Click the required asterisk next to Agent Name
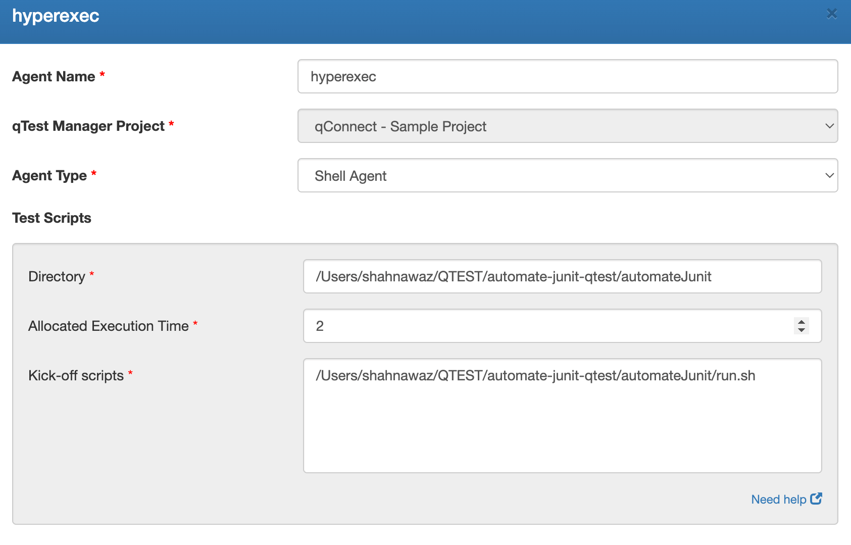This screenshot has width=851, height=545. click(102, 74)
